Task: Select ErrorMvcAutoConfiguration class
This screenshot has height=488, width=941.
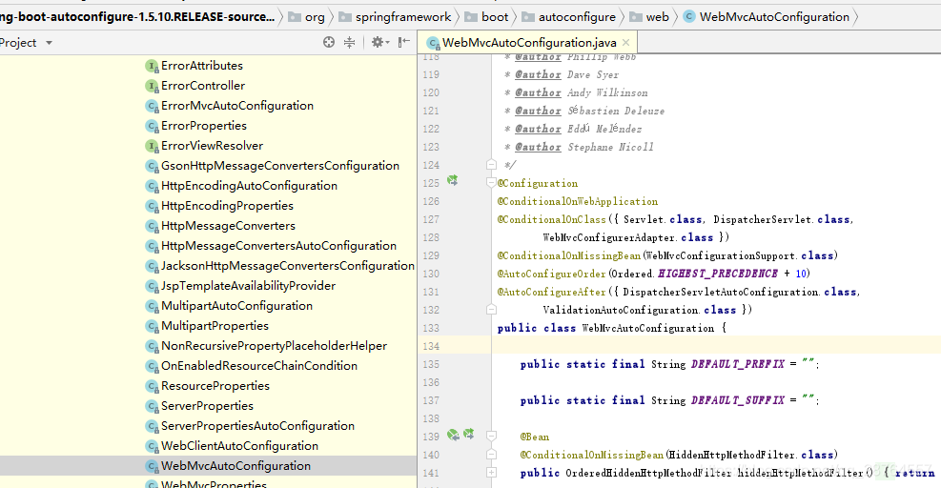Action: pos(237,106)
